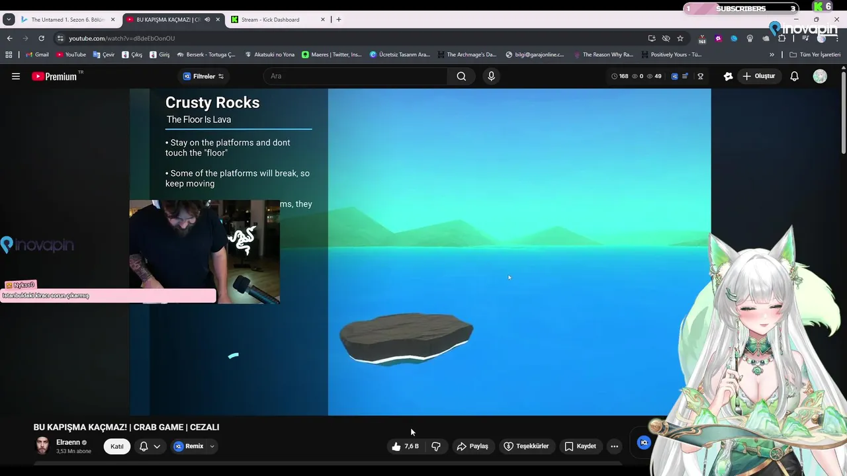Go forward with the browser forward arrow
Viewport: 847px width, 476px height.
pos(25,38)
